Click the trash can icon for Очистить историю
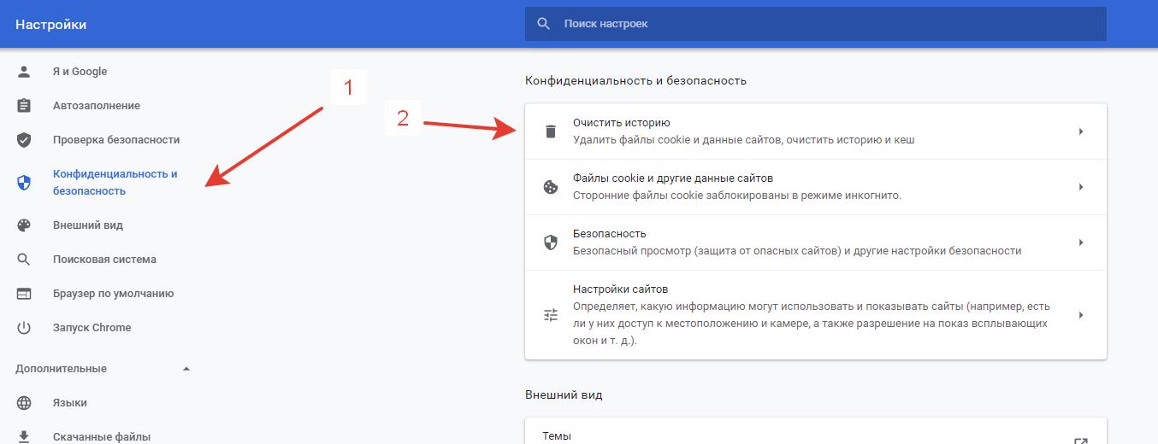 (551, 131)
